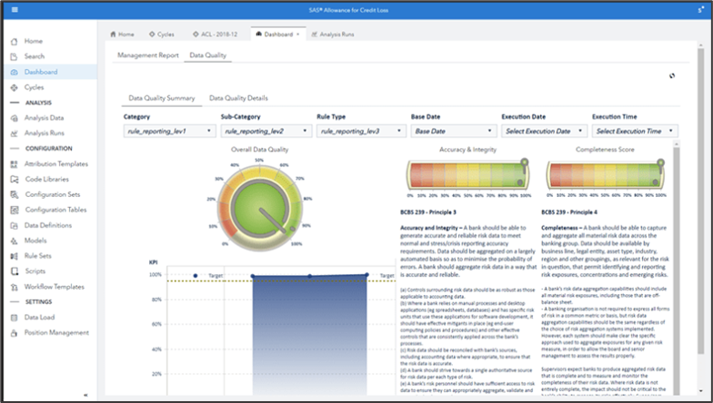The width and height of the screenshot is (713, 403).
Task: Collapse the sidebar with the double-chevron
Action: 85,395
